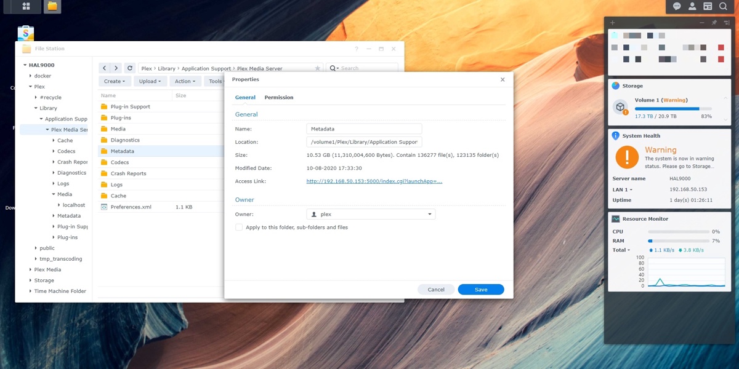Screen dimensions: 739x369
Task: Pin the widget panel
Action: [x=714, y=23]
